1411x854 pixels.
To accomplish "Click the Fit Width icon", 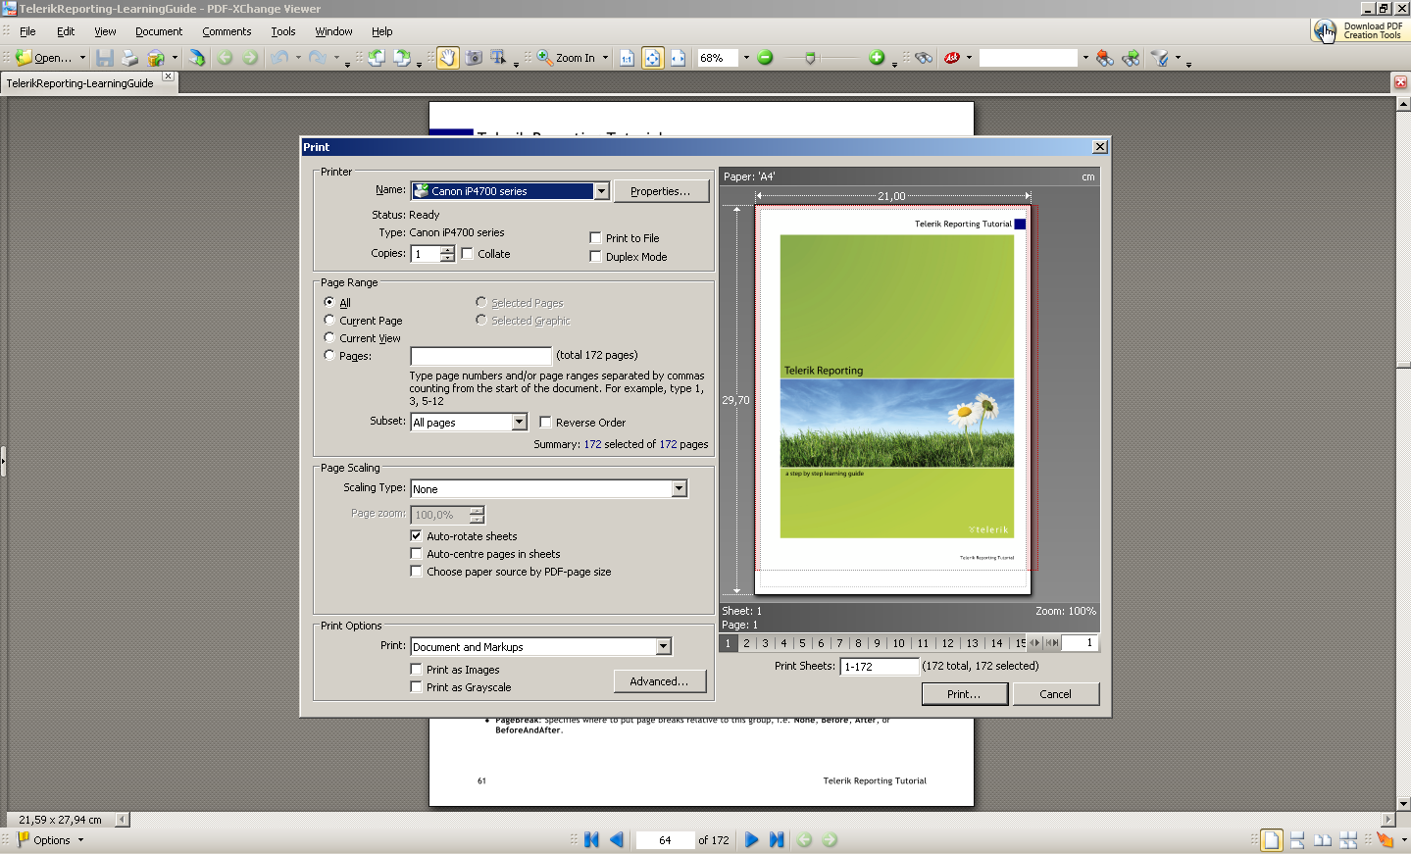I will pyautogui.click(x=678, y=58).
